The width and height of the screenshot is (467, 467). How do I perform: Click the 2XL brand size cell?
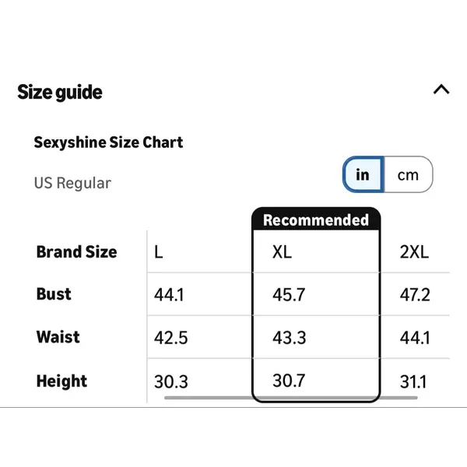(414, 252)
